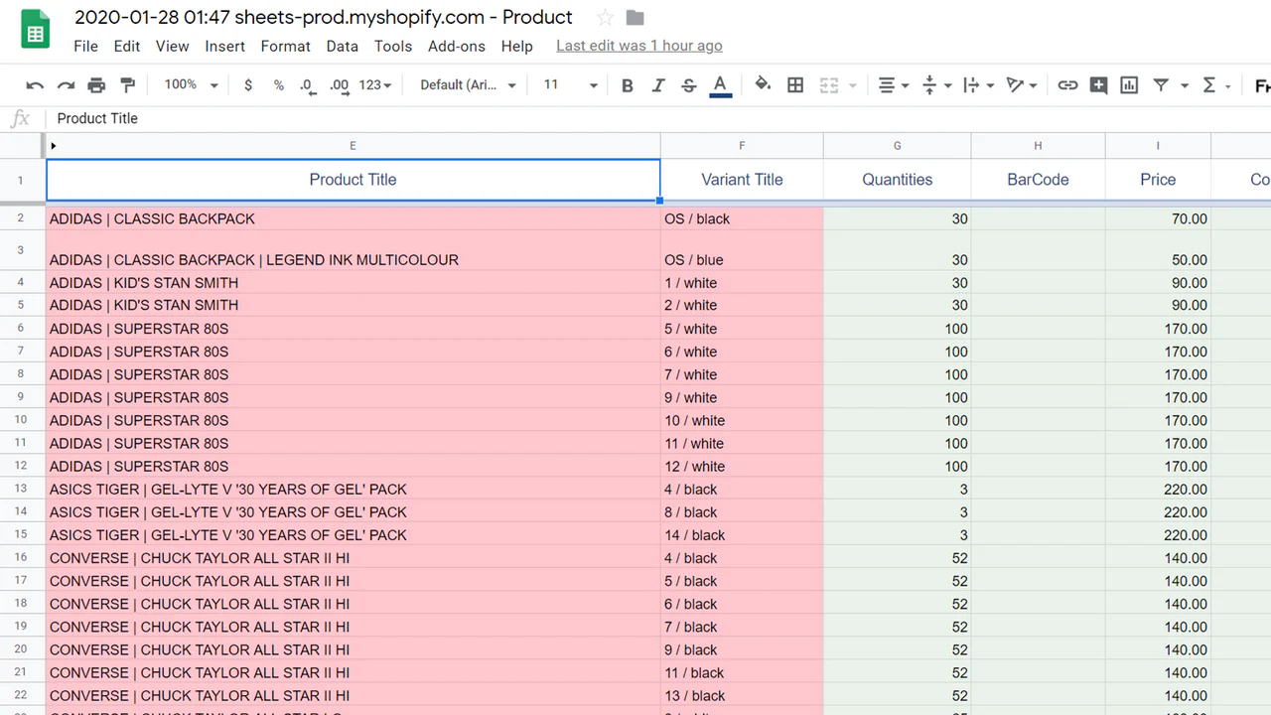Decrease decimal places

(x=308, y=85)
